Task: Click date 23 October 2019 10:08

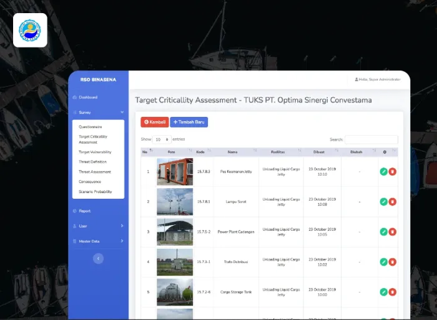Action: pos(322,202)
